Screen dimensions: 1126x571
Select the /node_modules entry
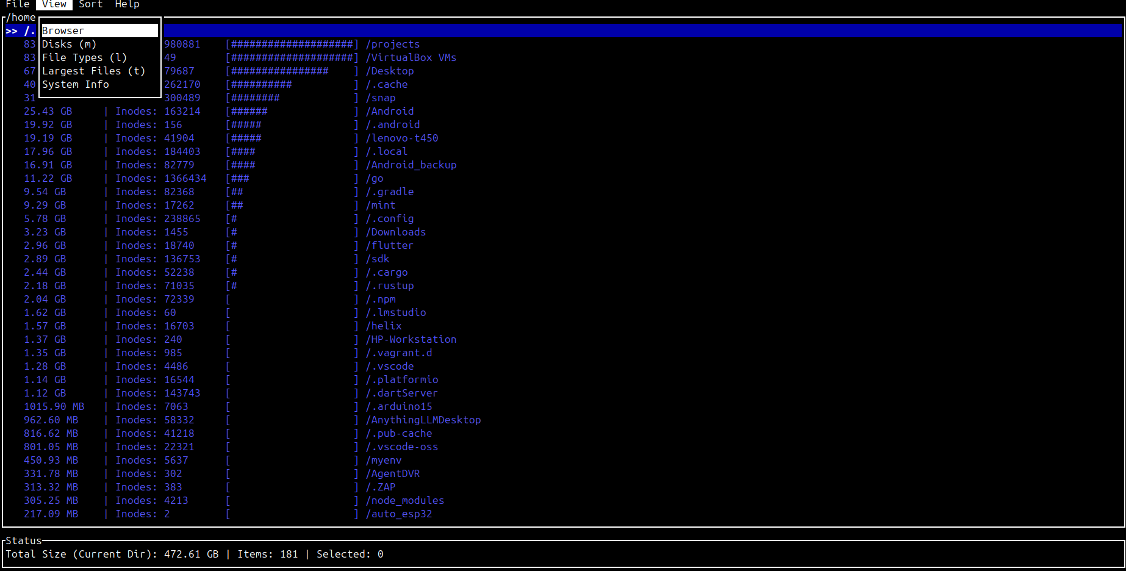(404, 500)
